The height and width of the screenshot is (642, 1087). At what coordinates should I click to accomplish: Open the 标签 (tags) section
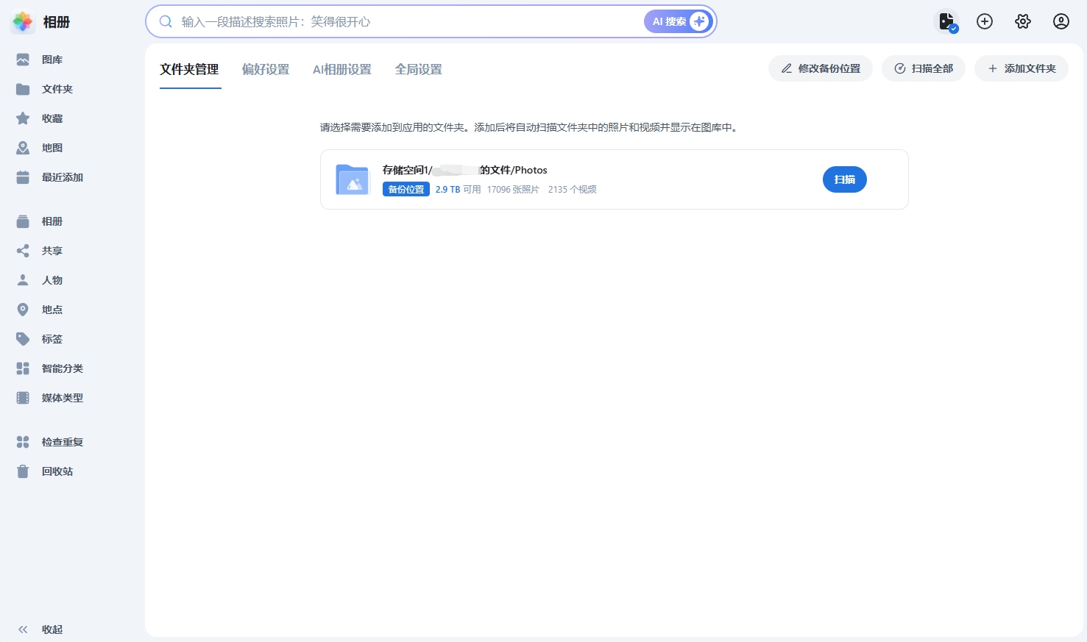pos(52,338)
